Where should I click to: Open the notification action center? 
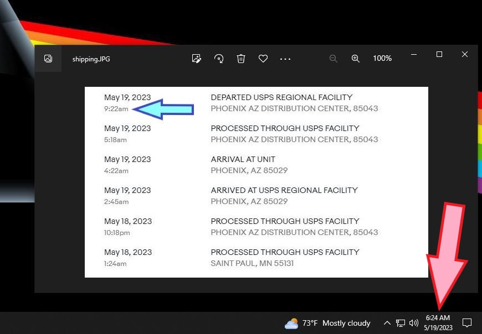point(467,322)
